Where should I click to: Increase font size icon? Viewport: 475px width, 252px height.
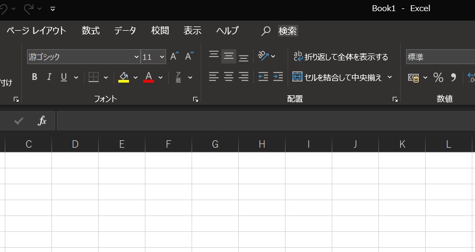(175, 57)
